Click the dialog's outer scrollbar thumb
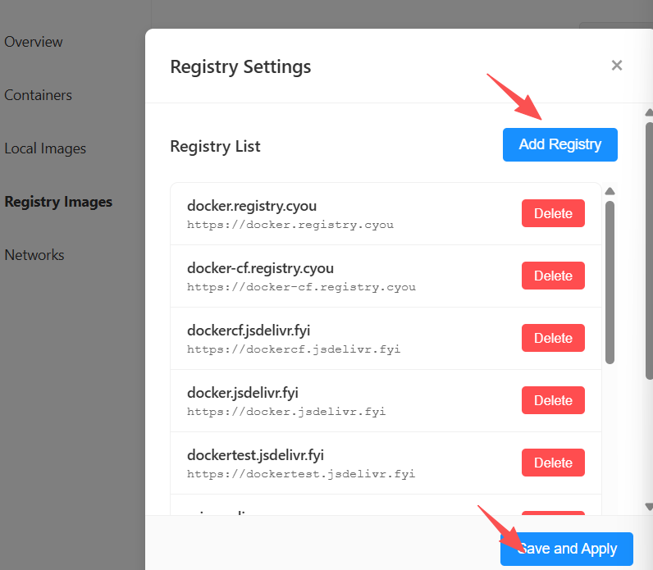 pos(649,246)
